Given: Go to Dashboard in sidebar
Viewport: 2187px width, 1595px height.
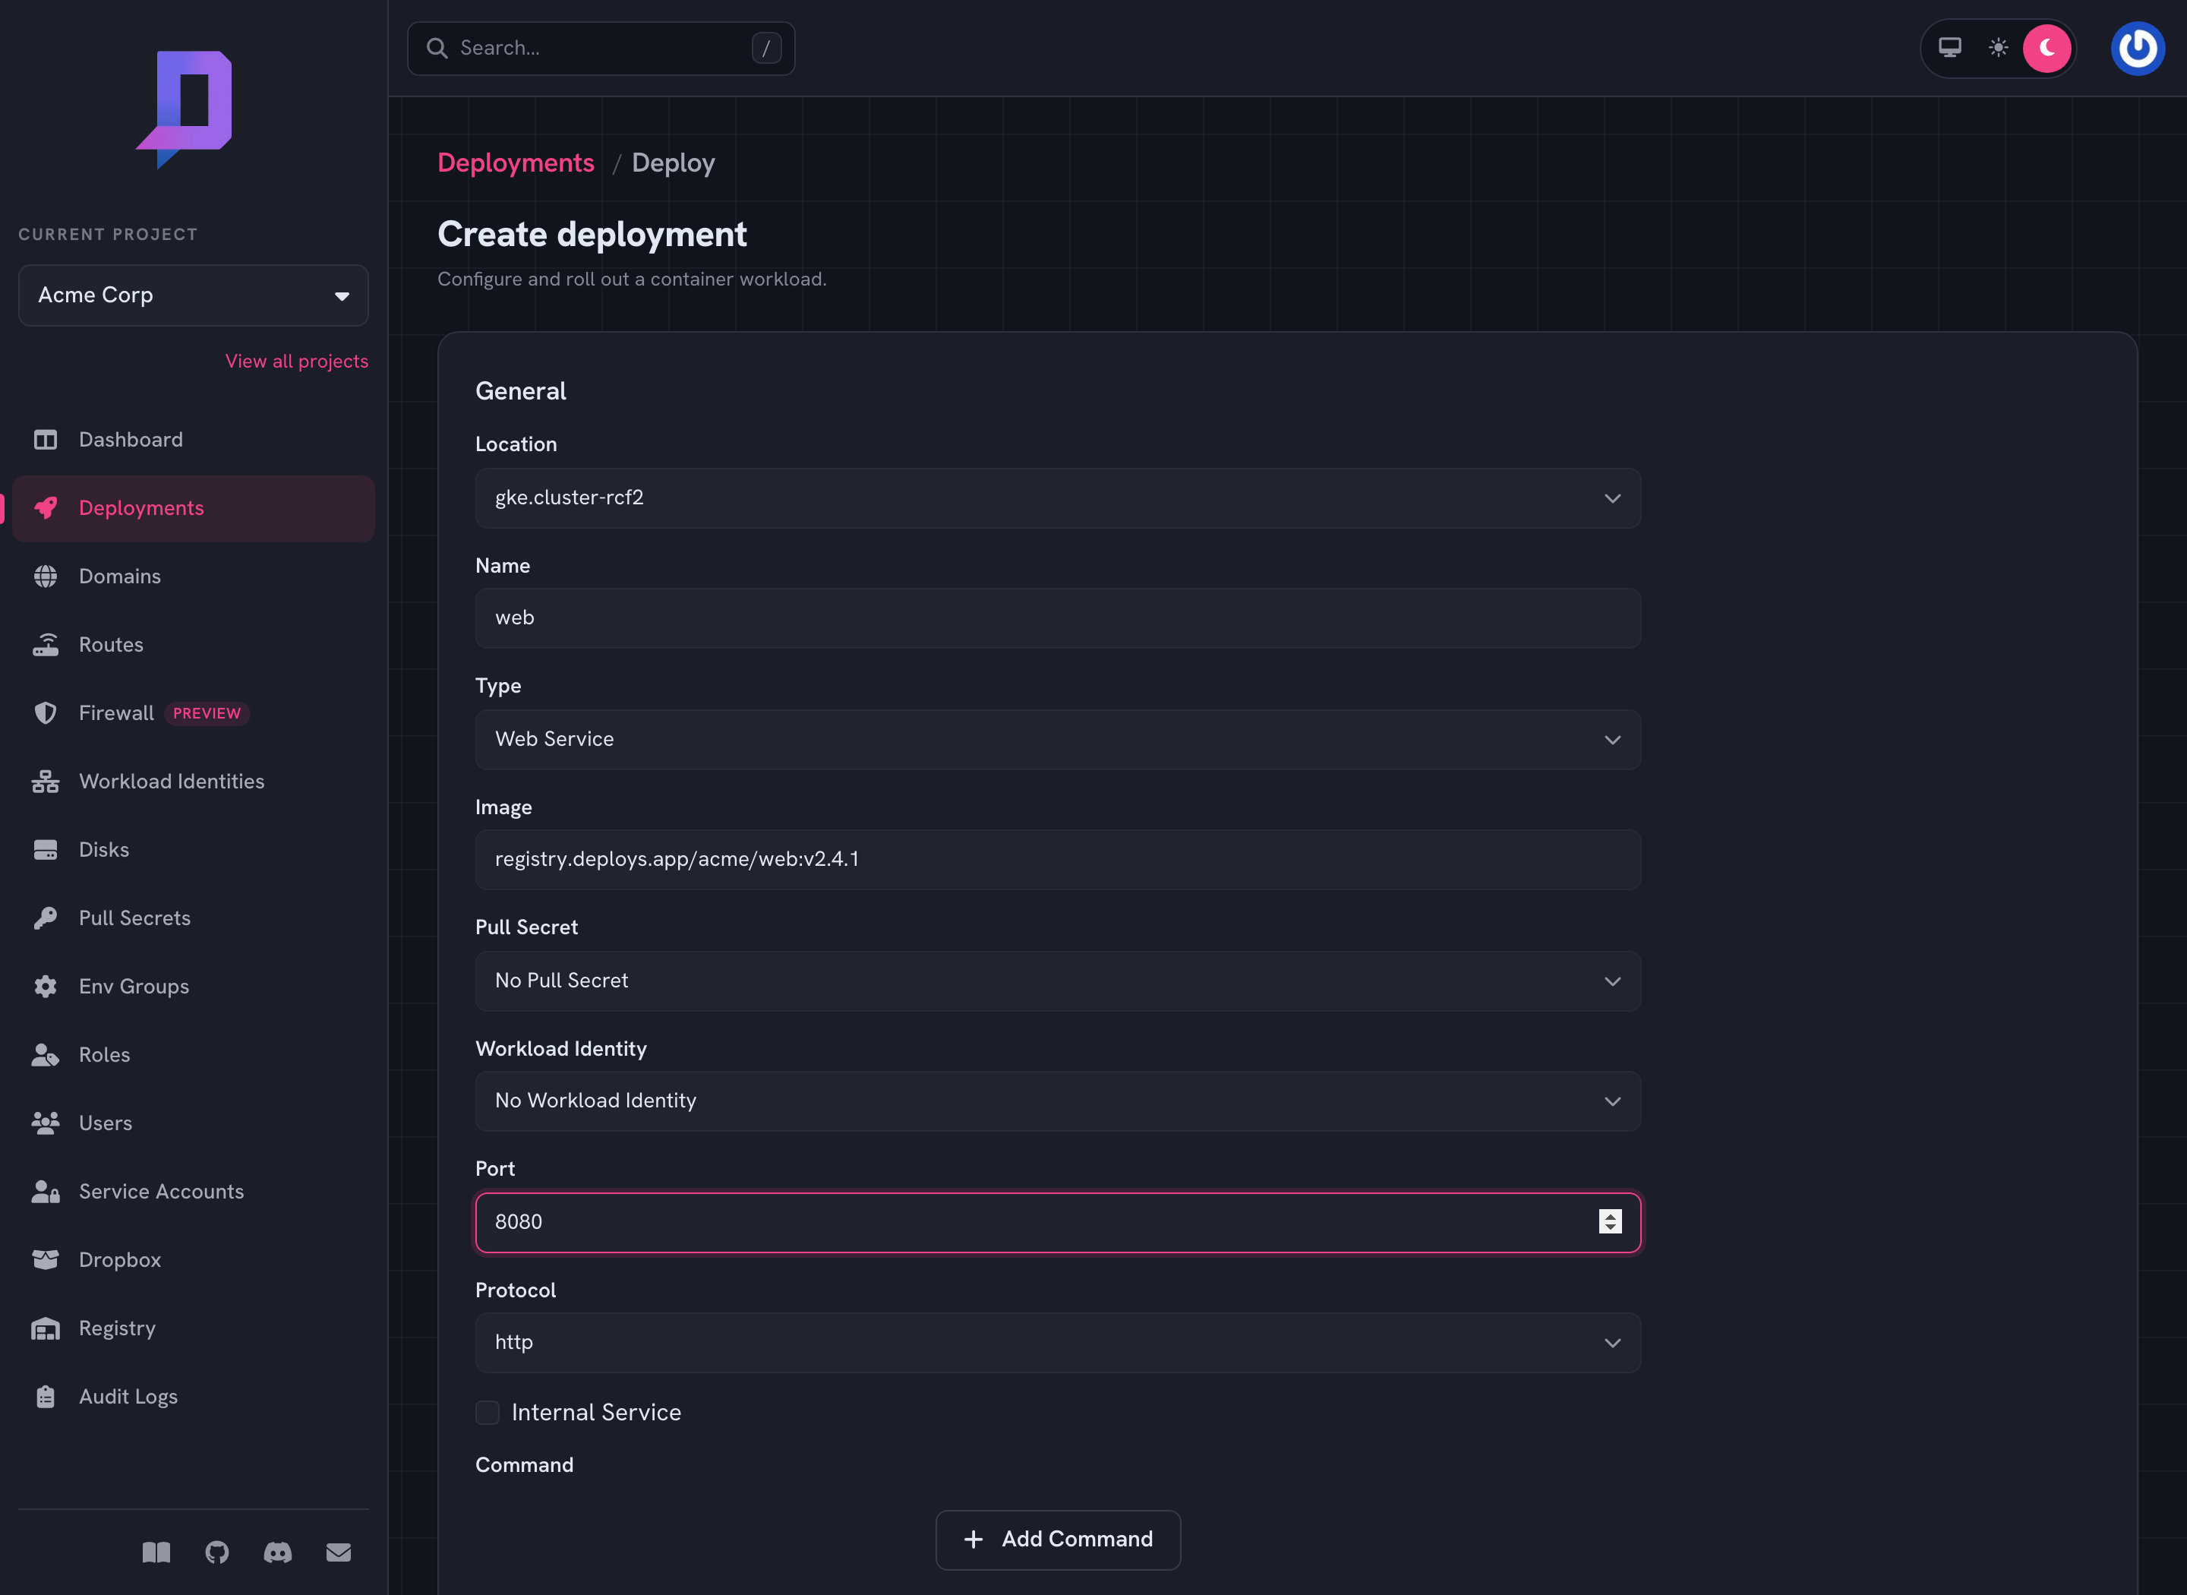Looking at the screenshot, I should coord(193,439).
